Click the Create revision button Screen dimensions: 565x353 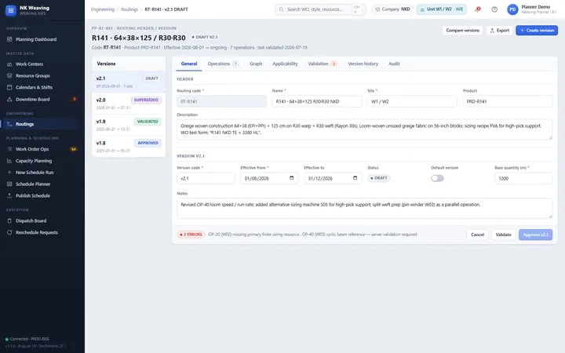537,31
